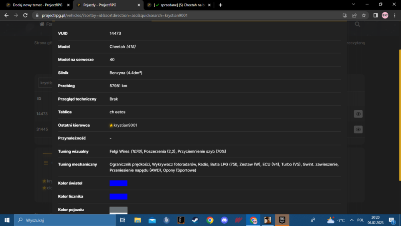Screen dimensions: 401x226
Task: Open the clock showing 20:20
Action: [x=375, y=220]
